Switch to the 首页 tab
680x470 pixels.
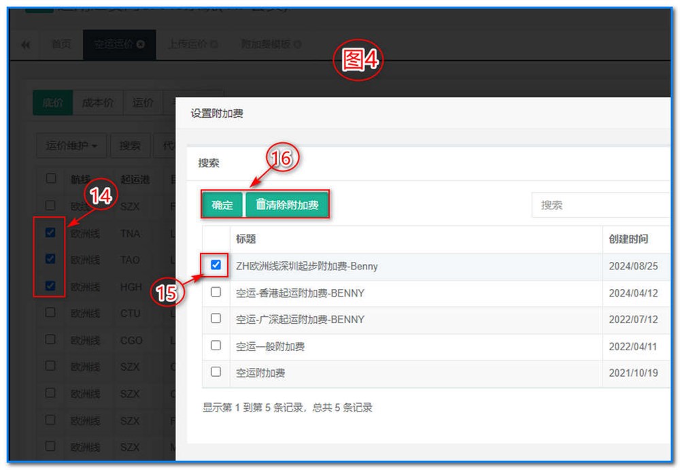pos(62,44)
